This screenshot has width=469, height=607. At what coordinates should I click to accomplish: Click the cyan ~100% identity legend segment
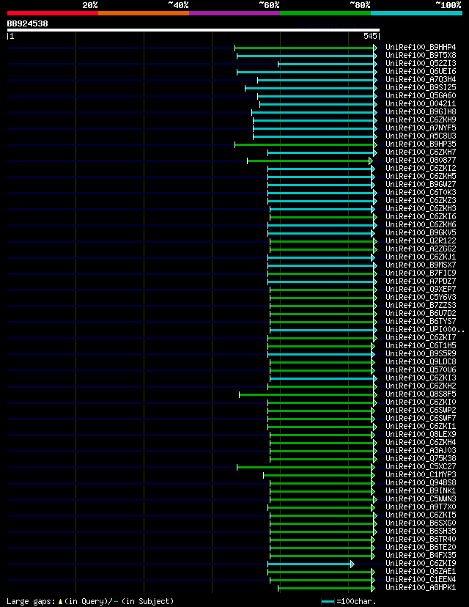(416, 13)
